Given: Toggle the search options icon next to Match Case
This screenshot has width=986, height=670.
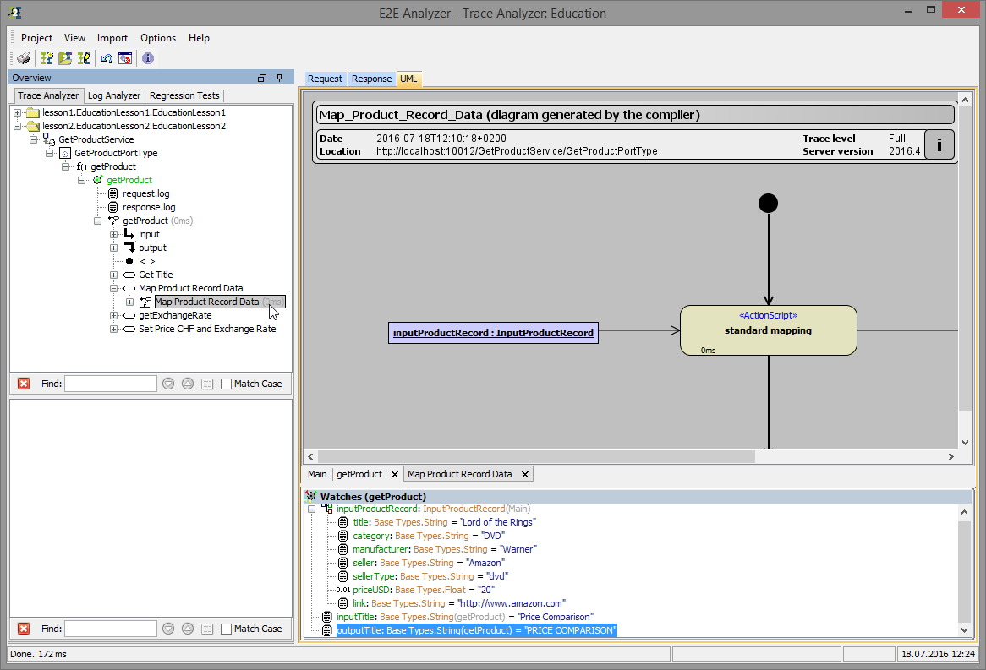Looking at the screenshot, I should click(x=206, y=383).
